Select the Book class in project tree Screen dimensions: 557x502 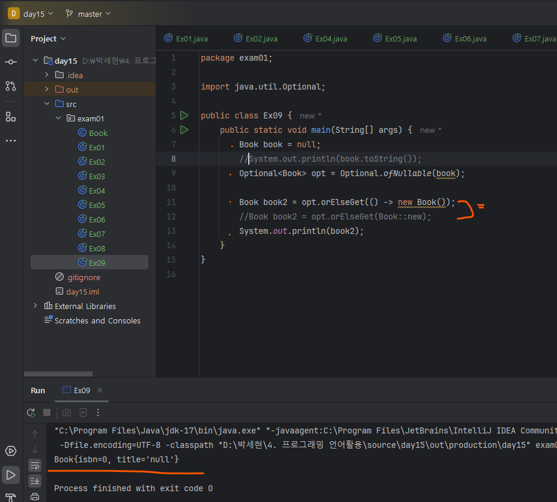point(98,133)
